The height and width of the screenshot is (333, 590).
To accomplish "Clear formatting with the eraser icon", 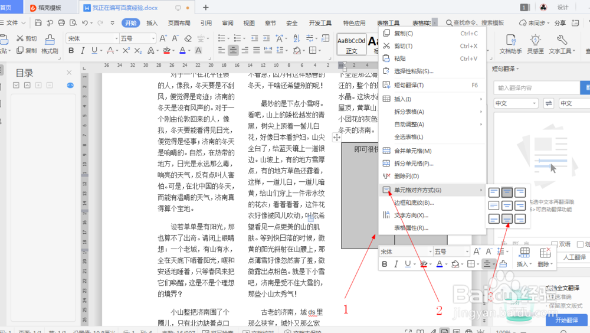I will (x=188, y=38).
